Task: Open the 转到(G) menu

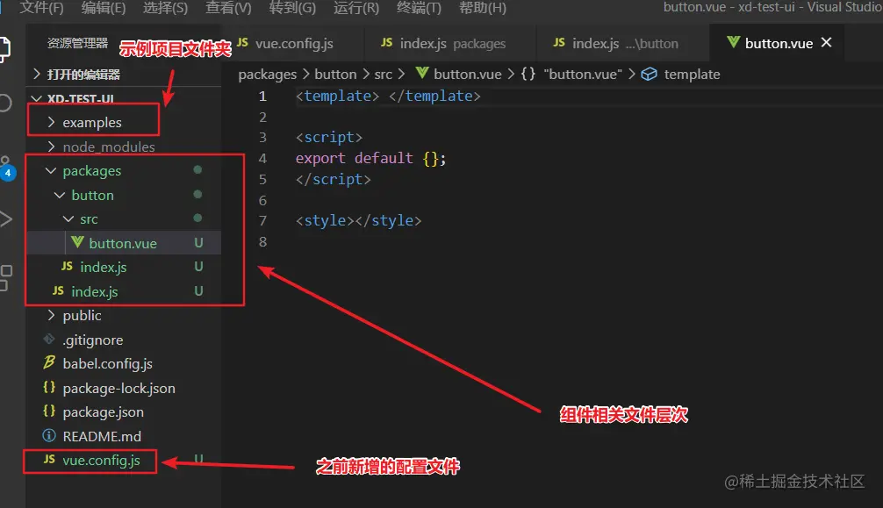Action: [x=292, y=8]
